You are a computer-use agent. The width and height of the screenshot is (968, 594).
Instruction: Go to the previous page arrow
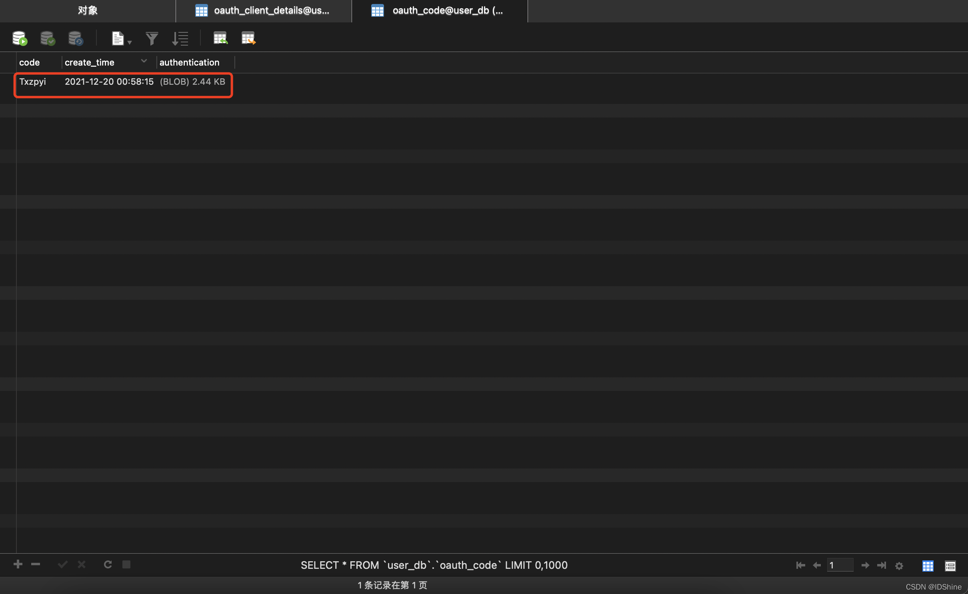pyautogui.click(x=817, y=565)
